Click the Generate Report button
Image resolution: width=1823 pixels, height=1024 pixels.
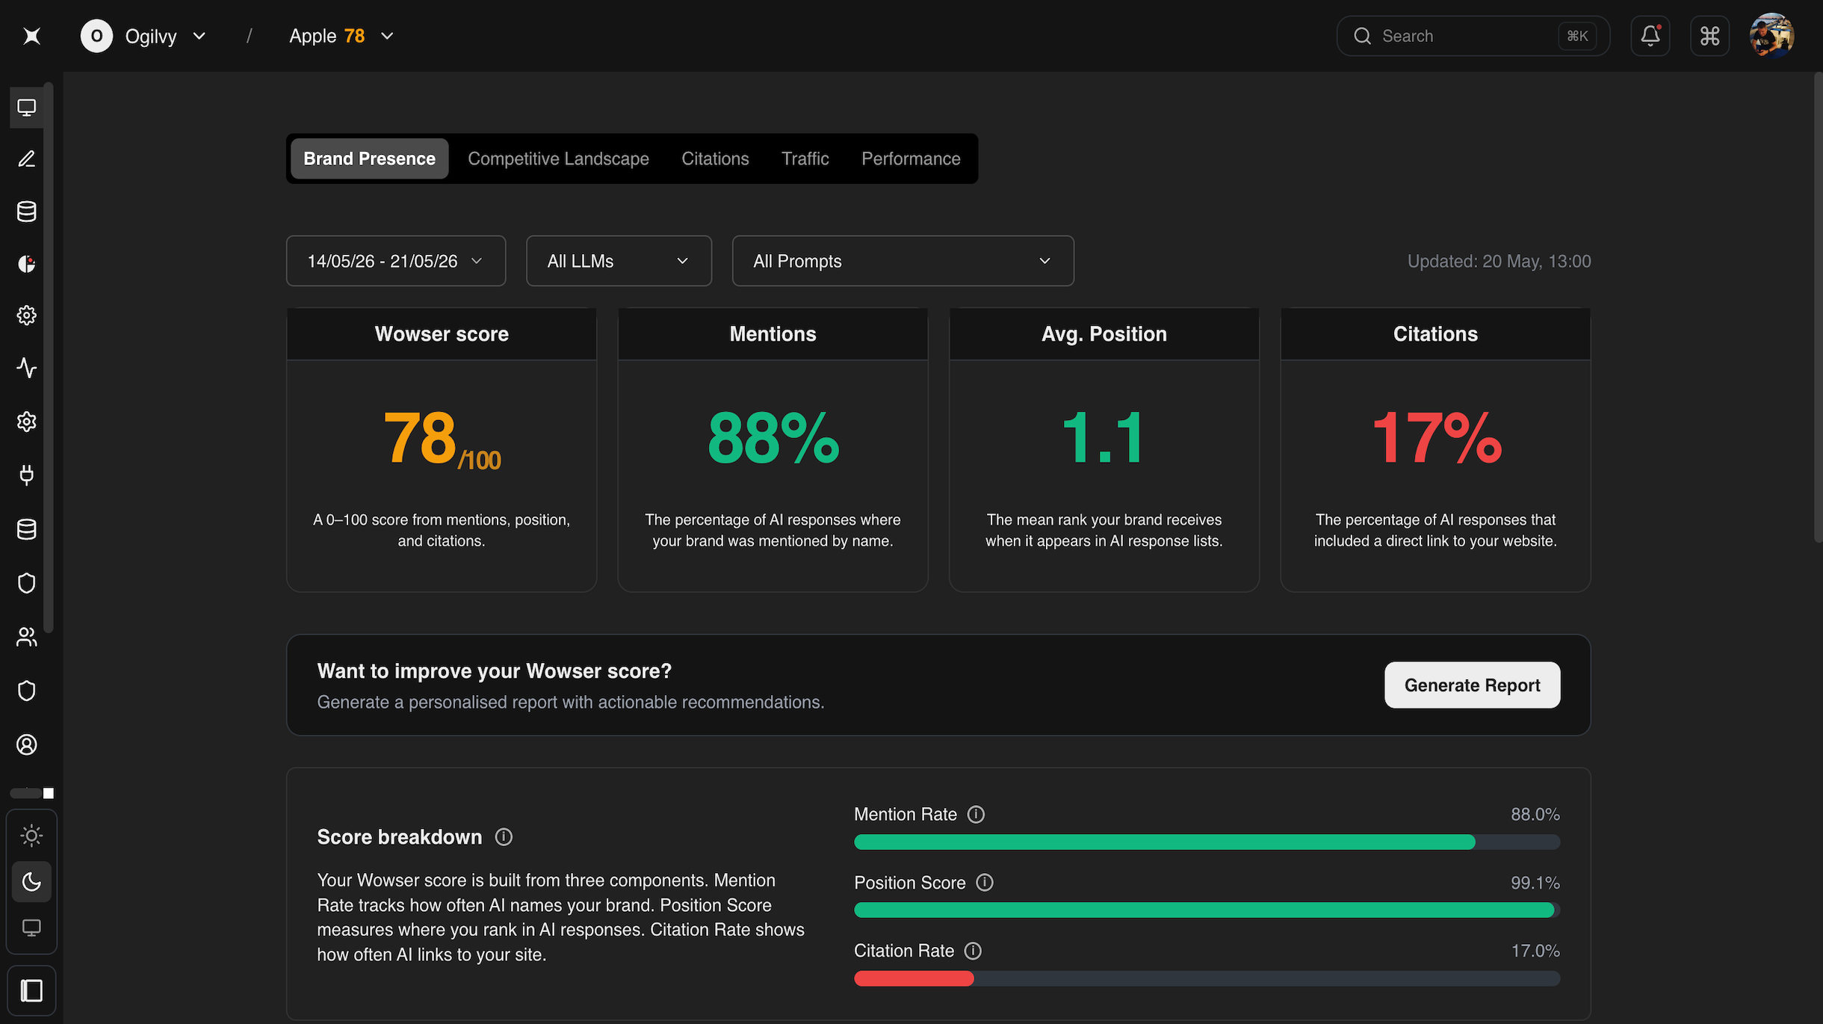pyautogui.click(x=1472, y=685)
